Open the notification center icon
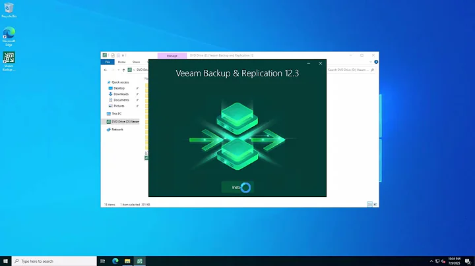Viewport: 475px width, 266px height. pos(468,261)
